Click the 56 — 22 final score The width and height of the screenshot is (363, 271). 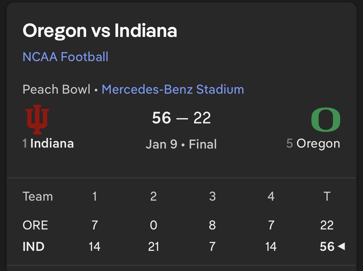181,118
